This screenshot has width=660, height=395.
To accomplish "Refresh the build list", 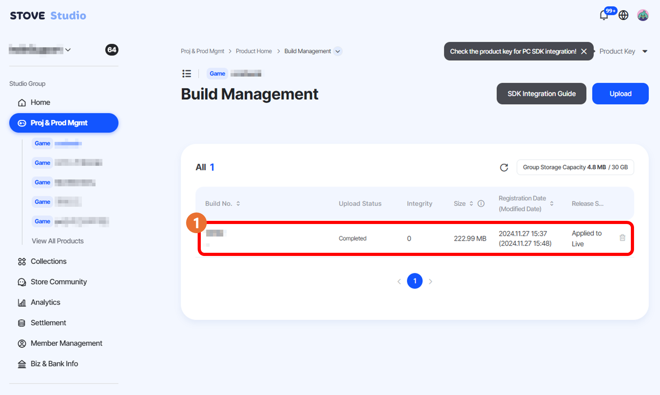I will pos(504,167).
